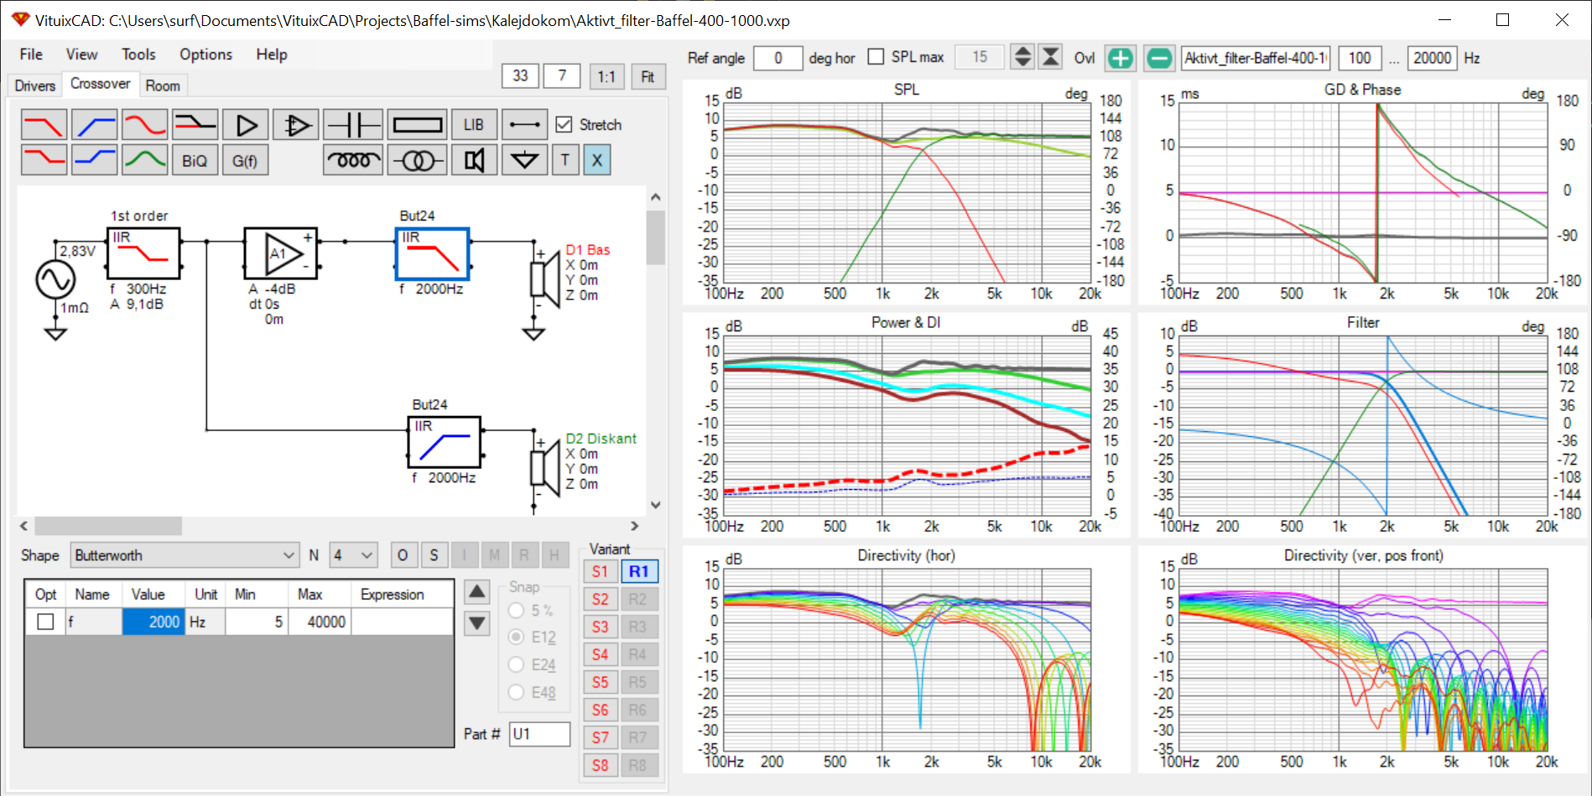The image size is (1592, 796).
Task: Click the 1:1 zoom button
Action: tap(606, 76)
